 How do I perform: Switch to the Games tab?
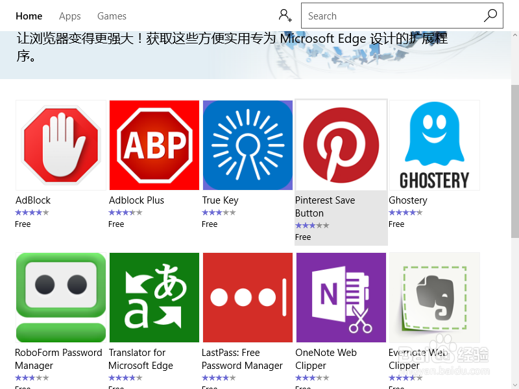coord(112,16)
